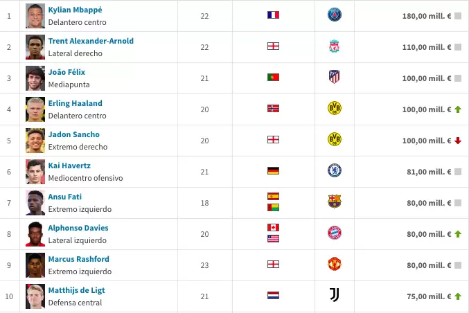Click the Norwegian flag for Haaland
The image size is (469, 313).
[x=273, y=108]
